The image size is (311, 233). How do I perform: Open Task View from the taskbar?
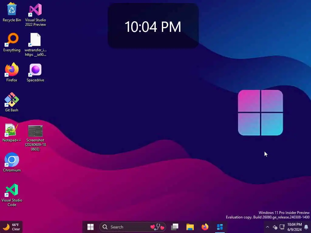(175, 227)
